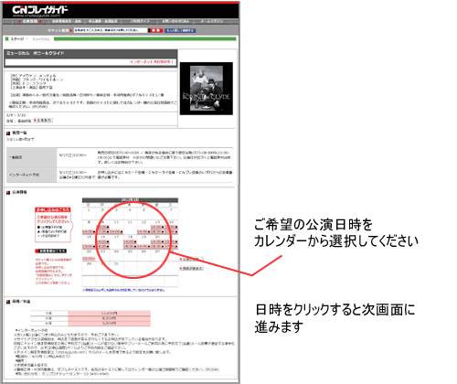Click the lower button right of calendar

pyautogui.click(x=191, y=268)
